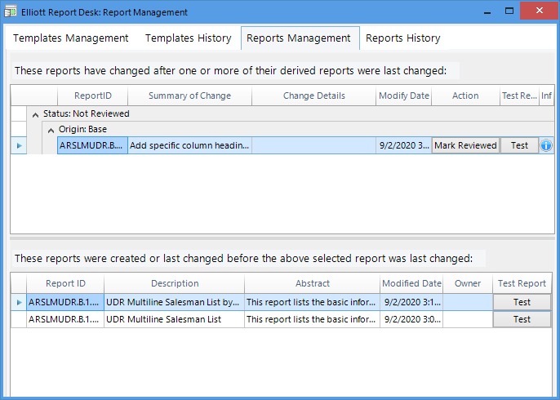Select the row header of UDR Multiline Salesman List row
560x400 pixels.
(19, 319)
